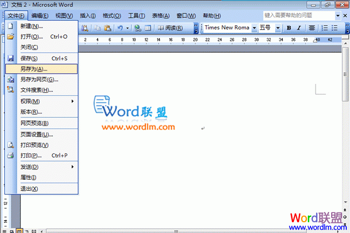Screen dimensions: 350x233
Task: Choose 版本(R)... from the File menu
Action: click(x=41, y=112)
